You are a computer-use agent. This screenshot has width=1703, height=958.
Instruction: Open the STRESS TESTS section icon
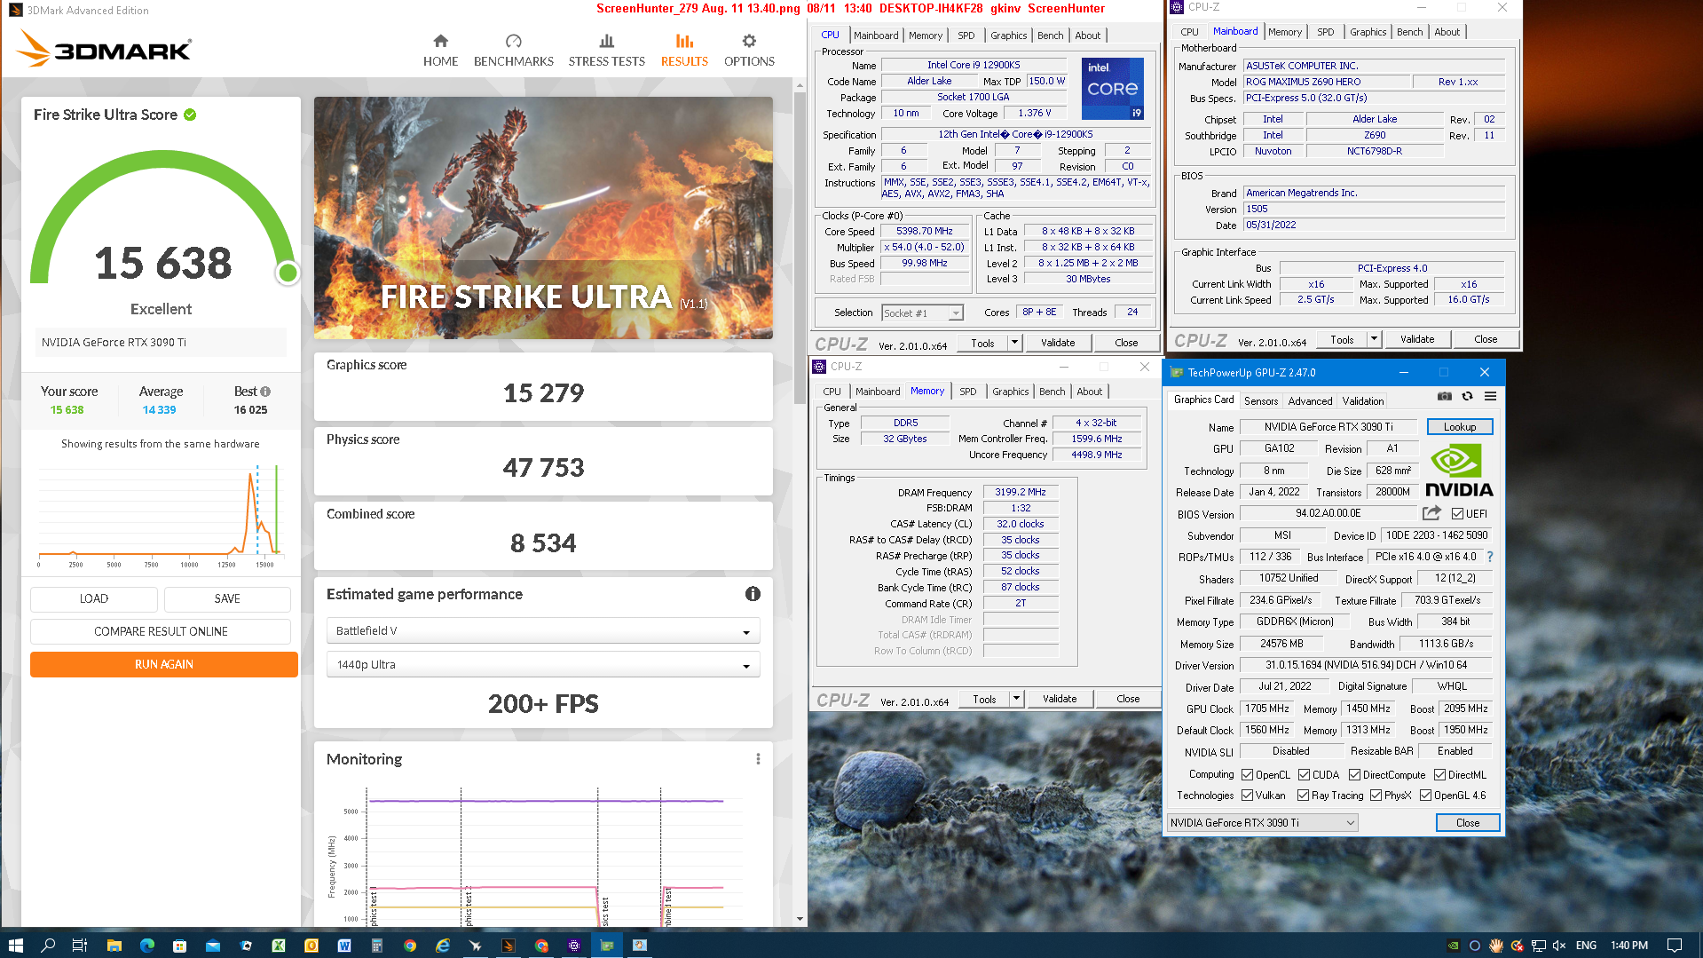click(x=606, y=41)
